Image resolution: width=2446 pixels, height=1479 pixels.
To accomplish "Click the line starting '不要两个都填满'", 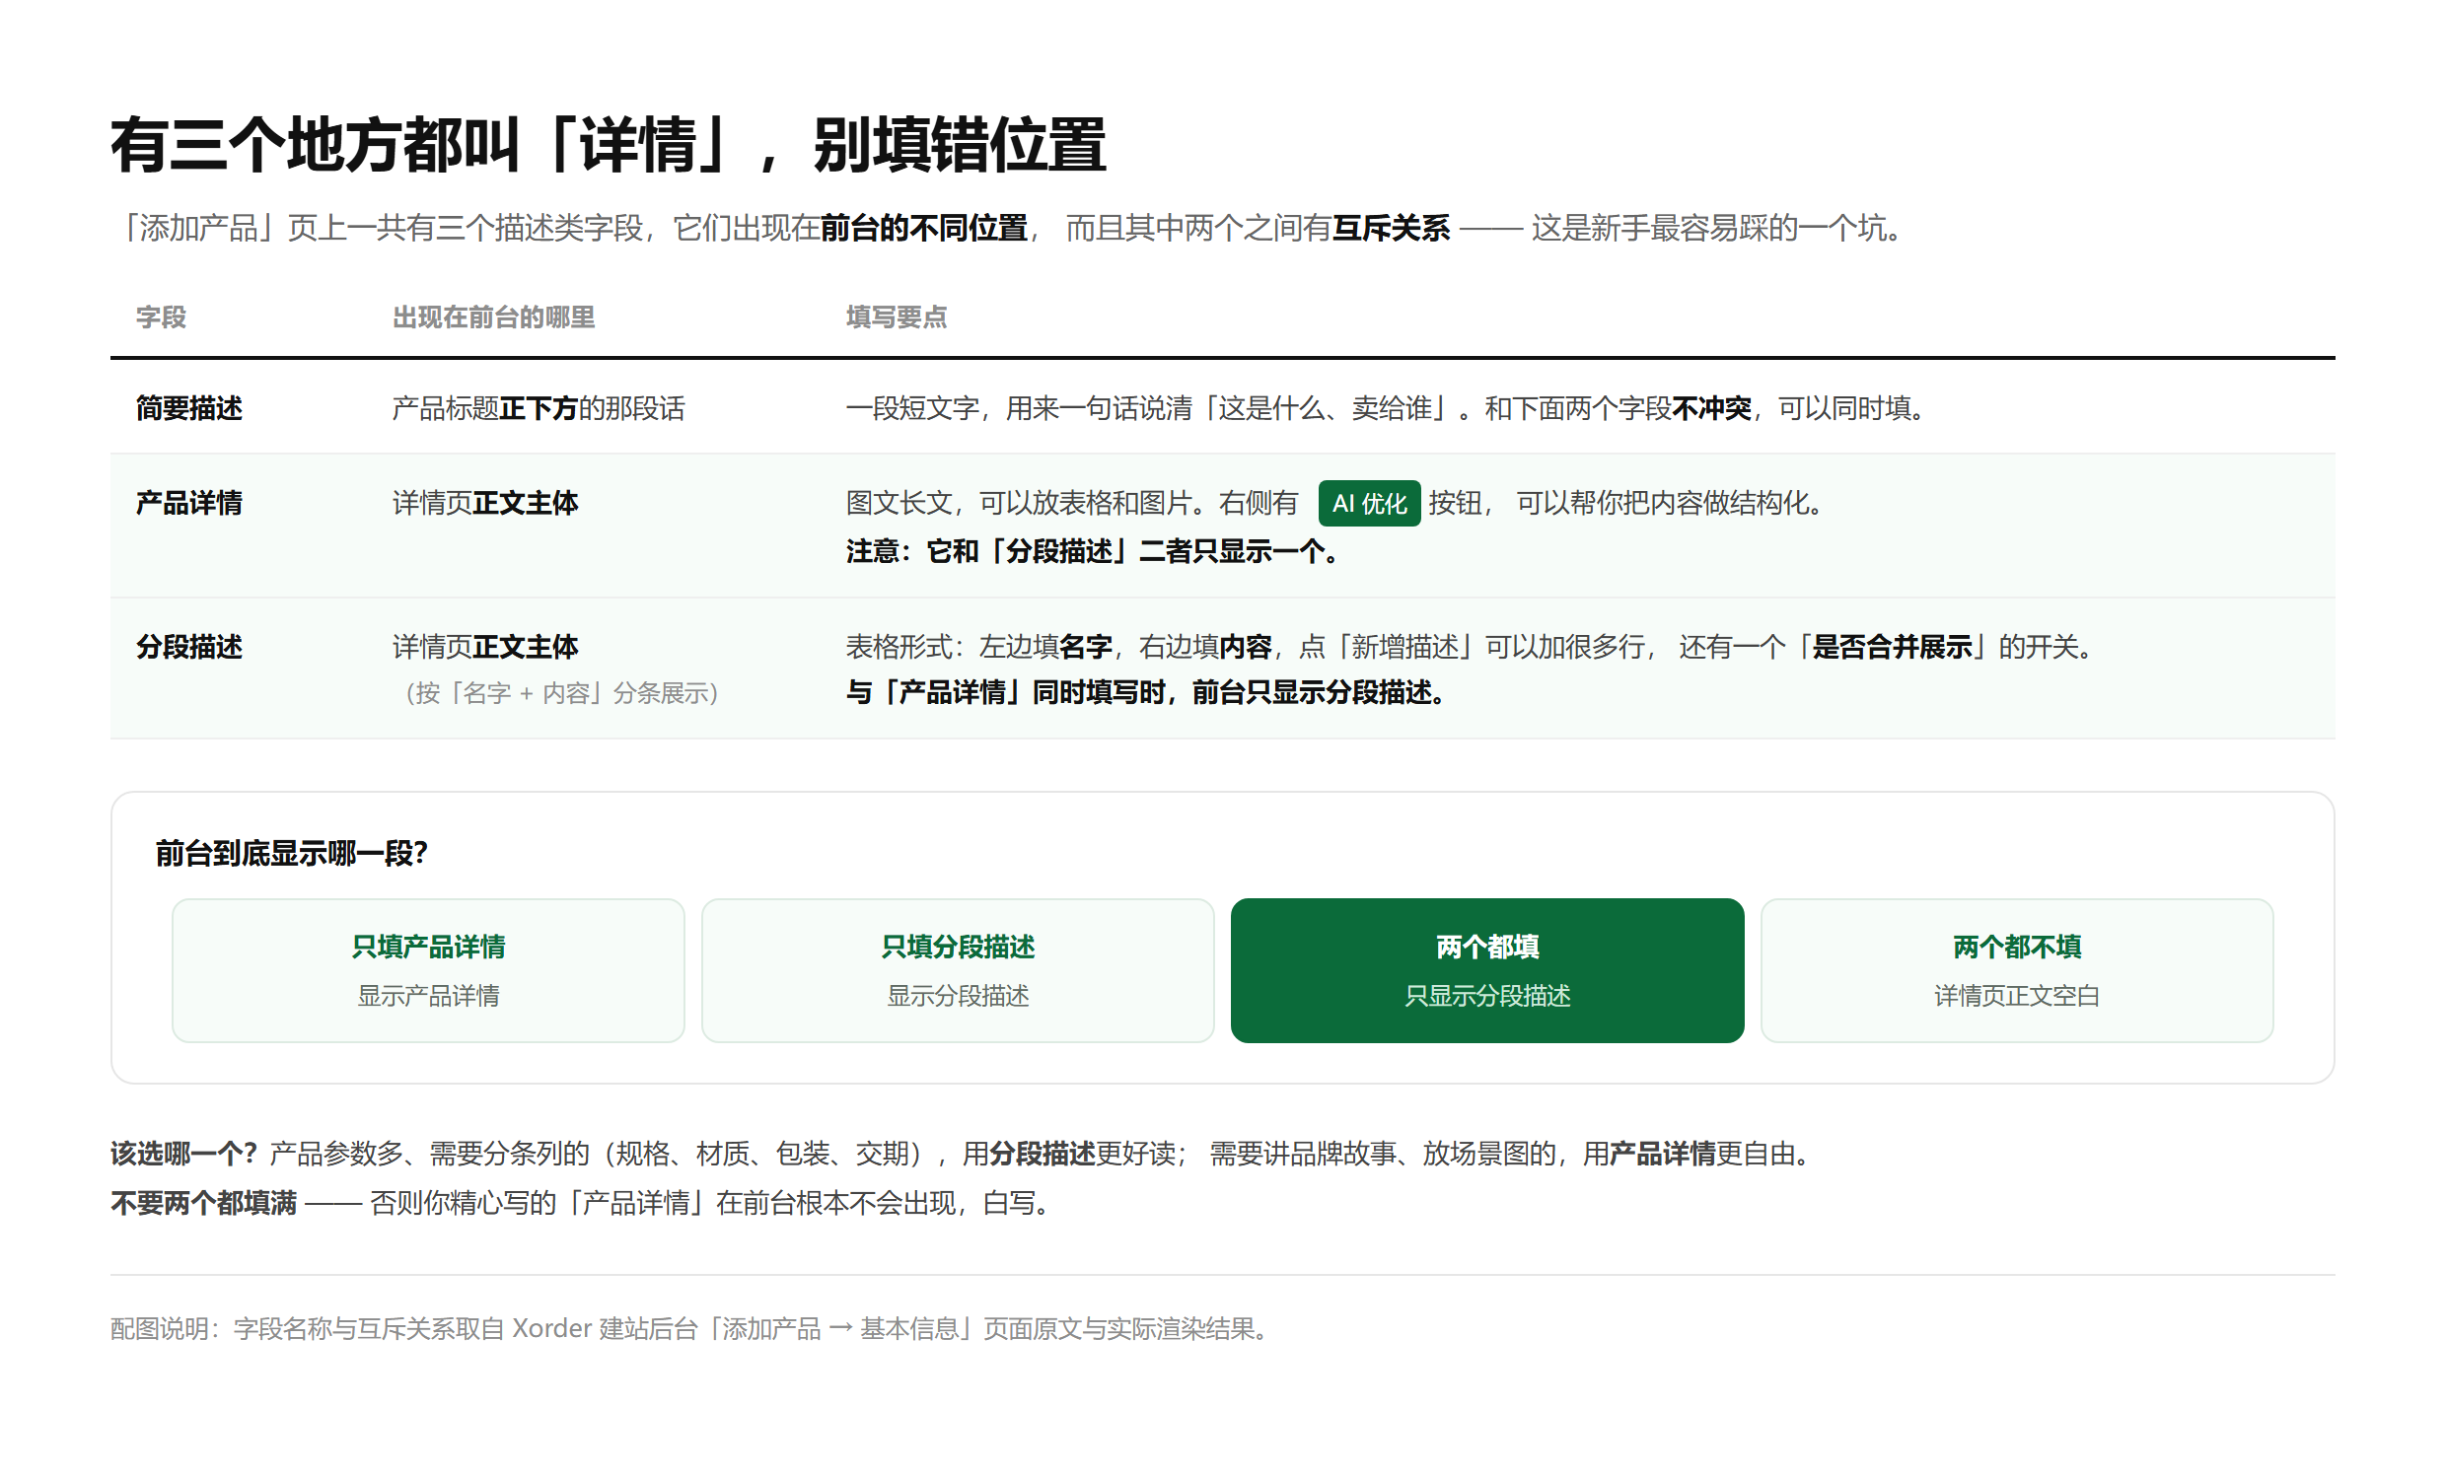I will pyautogui.click(x=580, y=1203).
